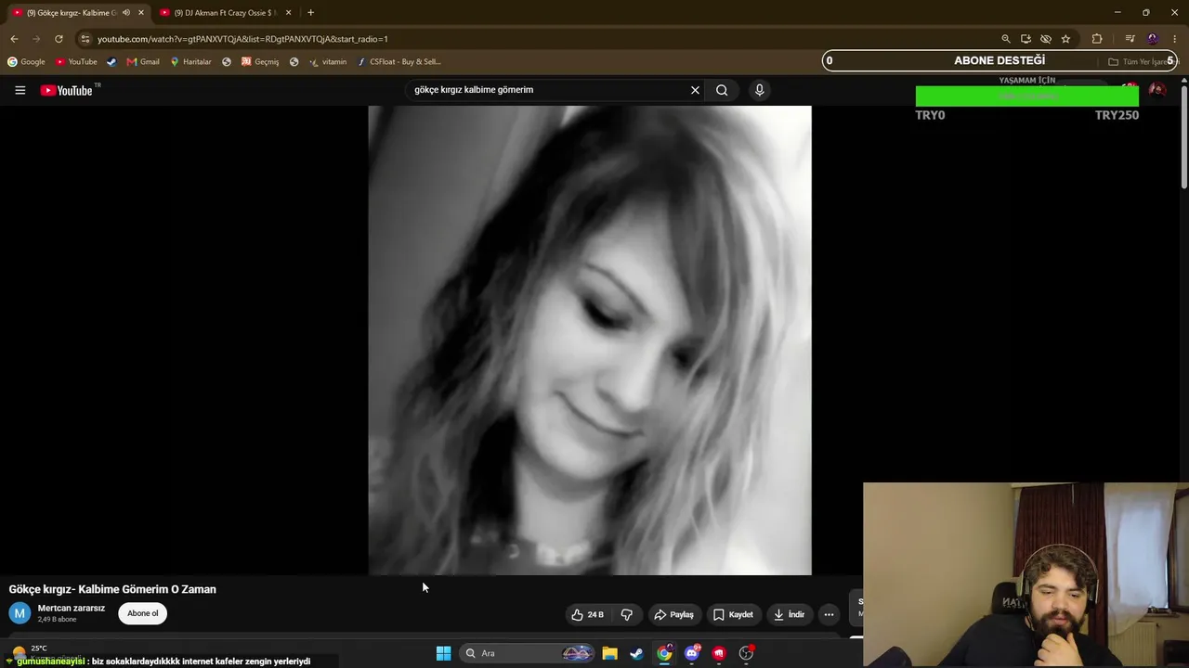
Task: Click the address bar URL
Action: tap(242, 39)
